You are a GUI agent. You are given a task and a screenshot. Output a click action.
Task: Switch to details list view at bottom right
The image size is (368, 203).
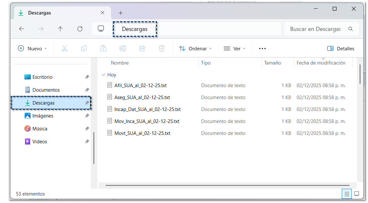[347, 194]
